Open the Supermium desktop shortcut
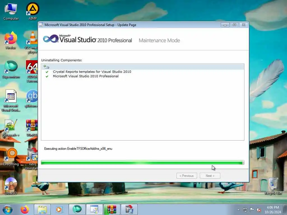The width and height of the screenshot is (287, 215). pyautogui.click(x=11, y=70)
